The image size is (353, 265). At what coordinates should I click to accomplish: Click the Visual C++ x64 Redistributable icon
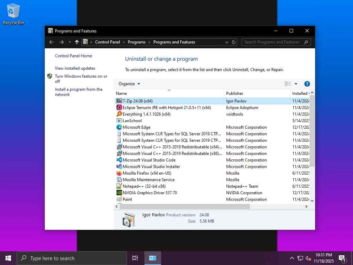coord(119,147)
